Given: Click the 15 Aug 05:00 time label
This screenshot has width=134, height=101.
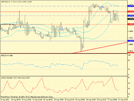Looking at the screenshot, I should [48, 100].
